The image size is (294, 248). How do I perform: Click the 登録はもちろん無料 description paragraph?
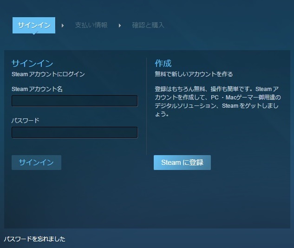click(218, 102)
